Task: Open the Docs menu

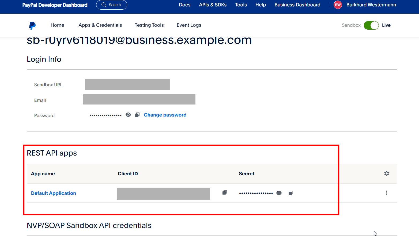Action: coord(185,5)
